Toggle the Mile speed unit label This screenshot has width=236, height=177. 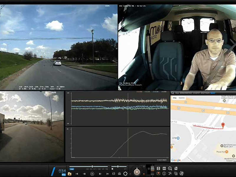[63, 175]
